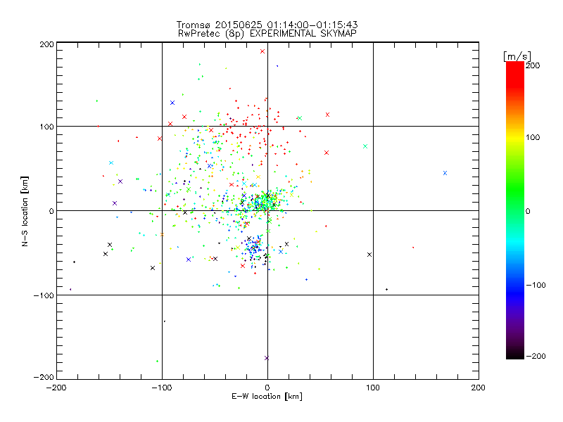Select the cyan X marker near E-W -150
The image size is (563, 422).
[111, 162]
